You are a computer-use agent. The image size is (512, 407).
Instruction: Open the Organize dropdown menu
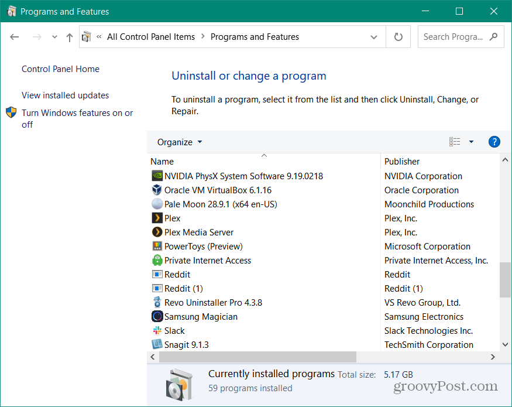click(180, 142)
